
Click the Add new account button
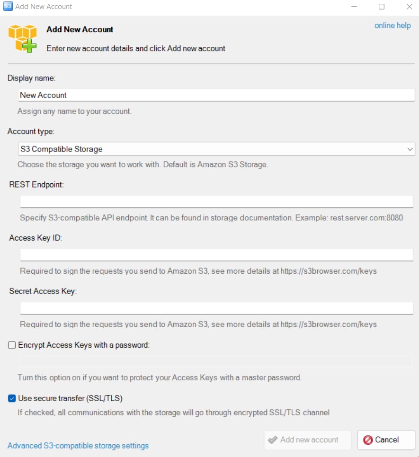coord(308,440)
